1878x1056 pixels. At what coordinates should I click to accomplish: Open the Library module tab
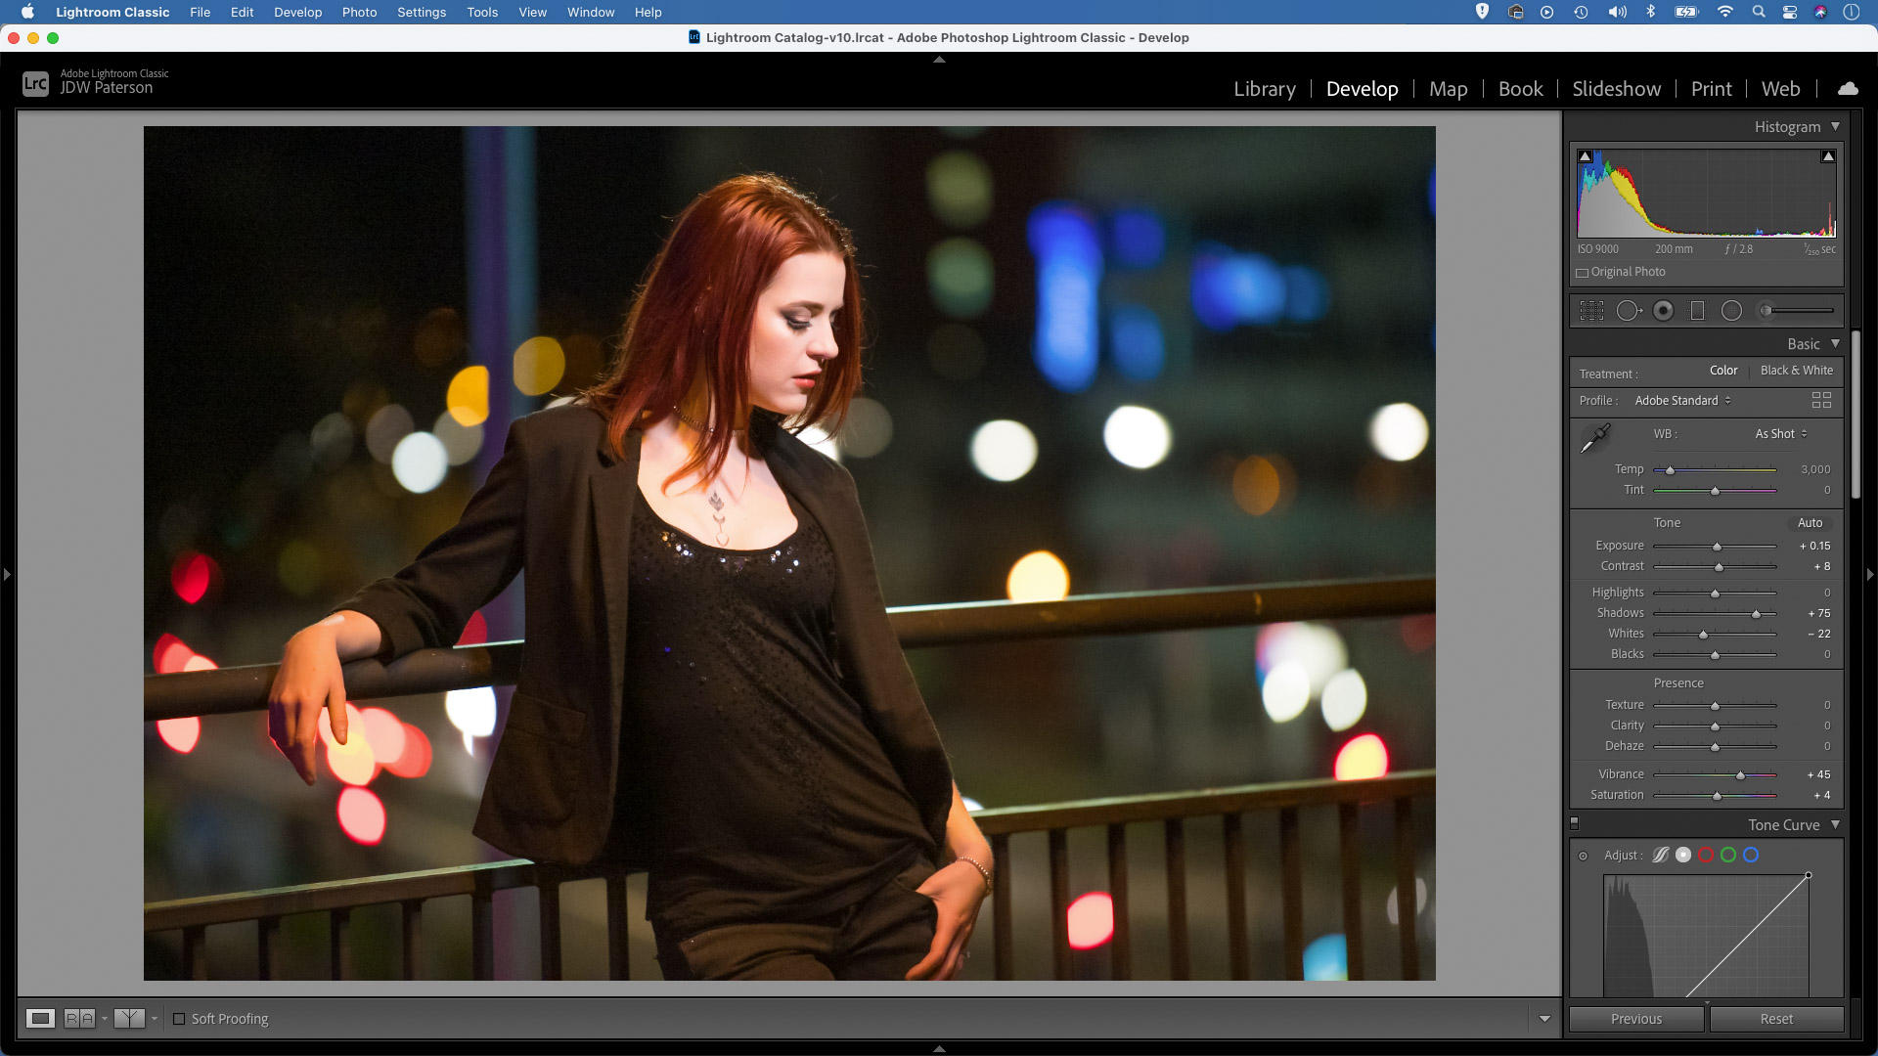pos(1264,88)
